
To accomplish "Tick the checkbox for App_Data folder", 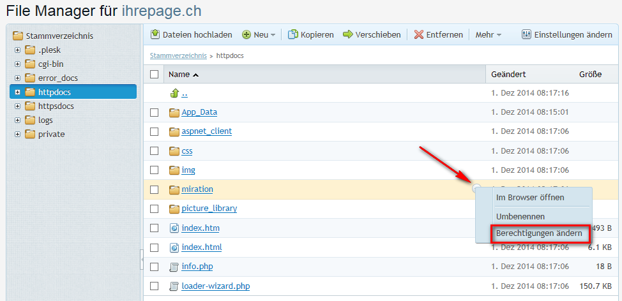I will pos(154,112).
